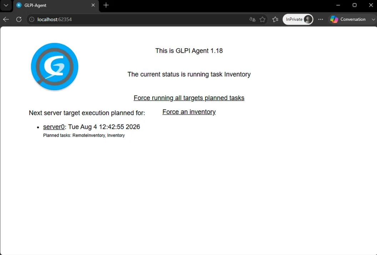Click the GLPI Agent logo image

(x=55, y=67)
